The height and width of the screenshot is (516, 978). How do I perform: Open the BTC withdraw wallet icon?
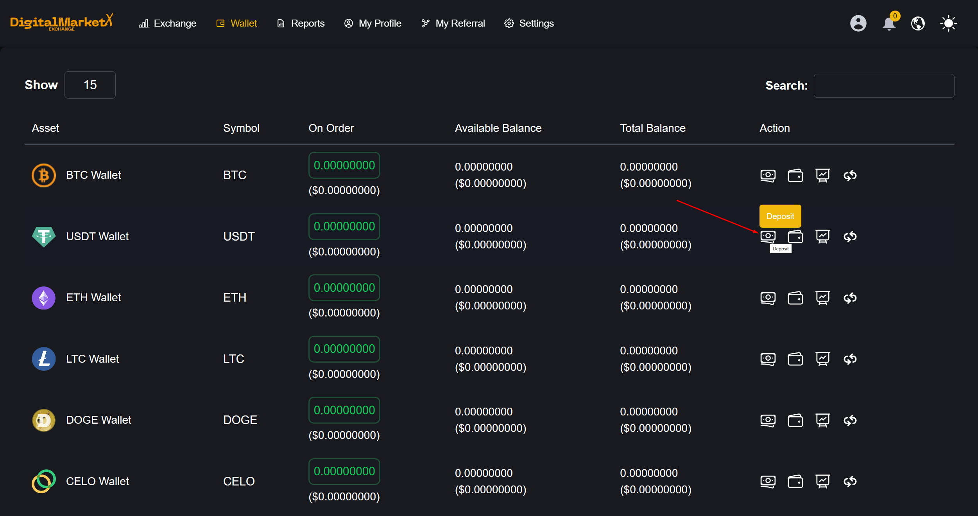pos(795,175)
